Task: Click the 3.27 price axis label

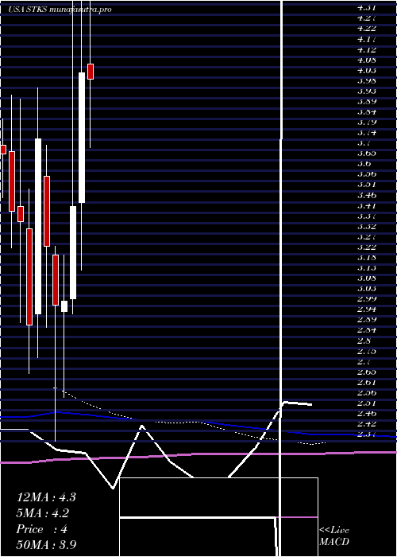Action: coord(367,236)
